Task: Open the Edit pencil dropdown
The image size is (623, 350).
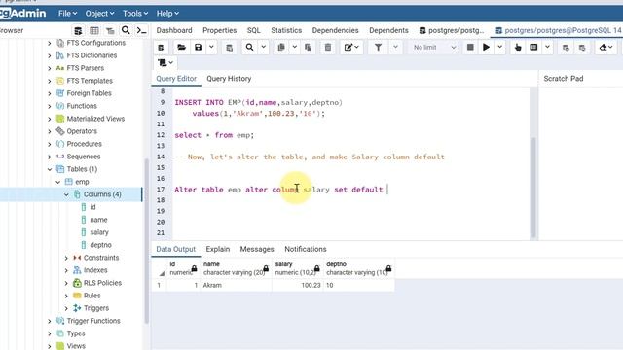Action: (x=351, y=48)
